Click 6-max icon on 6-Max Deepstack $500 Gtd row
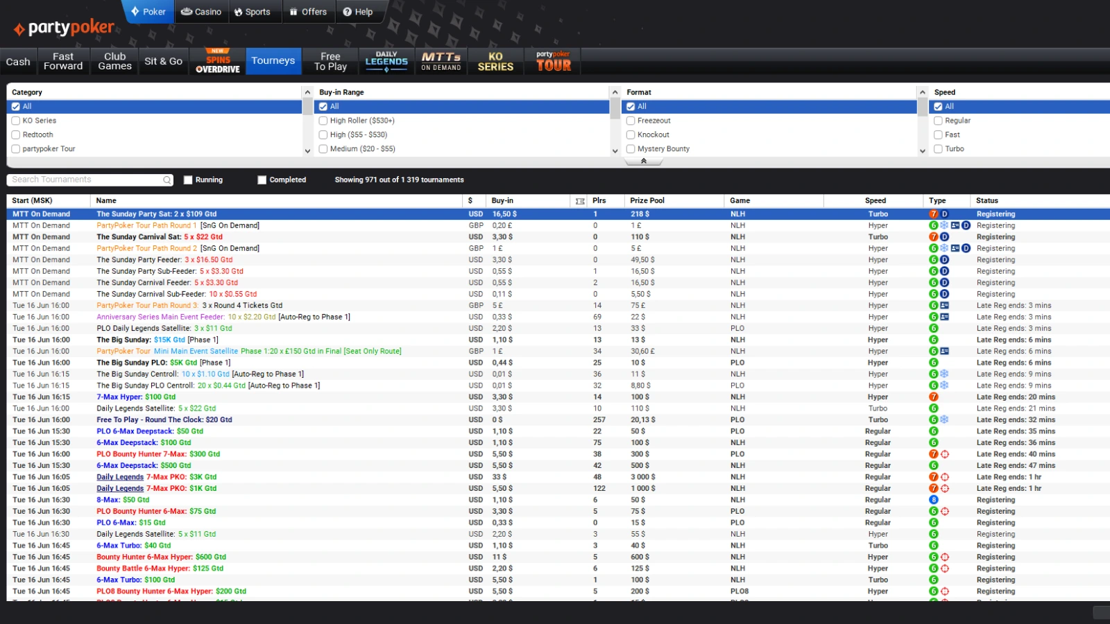 pos(934,465)
